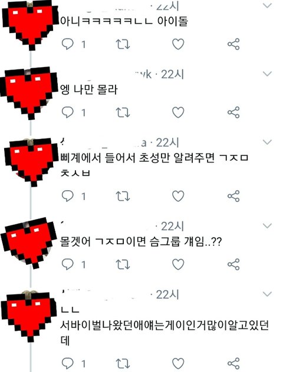Open the heart avatar profile of '엥 나만 몰라'
This screenshot has width=283, height=372.
pyautogui.click(x=29, y=93)
